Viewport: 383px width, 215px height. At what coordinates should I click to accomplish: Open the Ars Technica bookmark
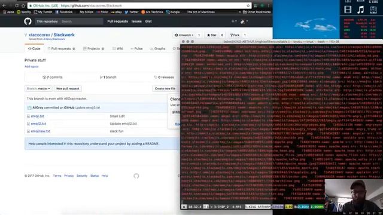[x=152, y=12]
